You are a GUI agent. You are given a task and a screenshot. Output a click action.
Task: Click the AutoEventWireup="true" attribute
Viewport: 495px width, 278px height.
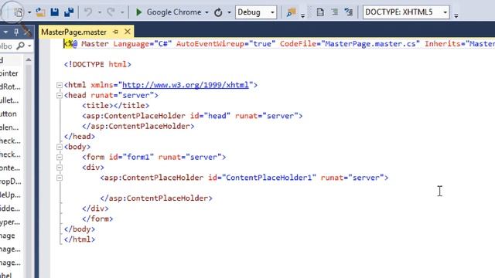[x=226, y=44]
